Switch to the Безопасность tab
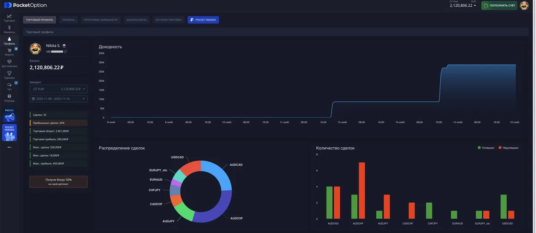This screenshot has width=536, height=233. click(x=136, y=20)
